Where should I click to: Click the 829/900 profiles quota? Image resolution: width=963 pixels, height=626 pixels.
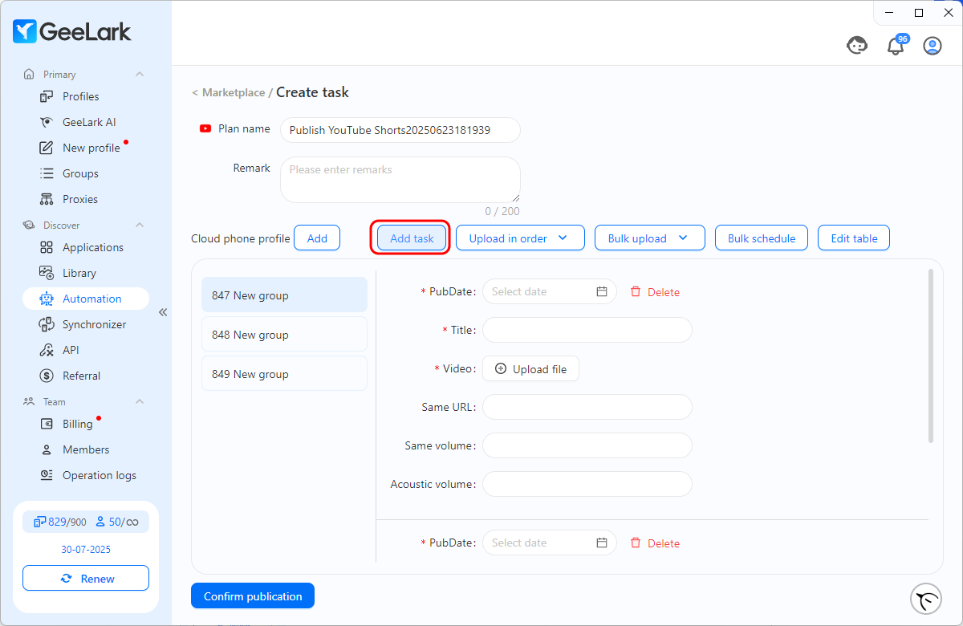click(x=60, y=522)
